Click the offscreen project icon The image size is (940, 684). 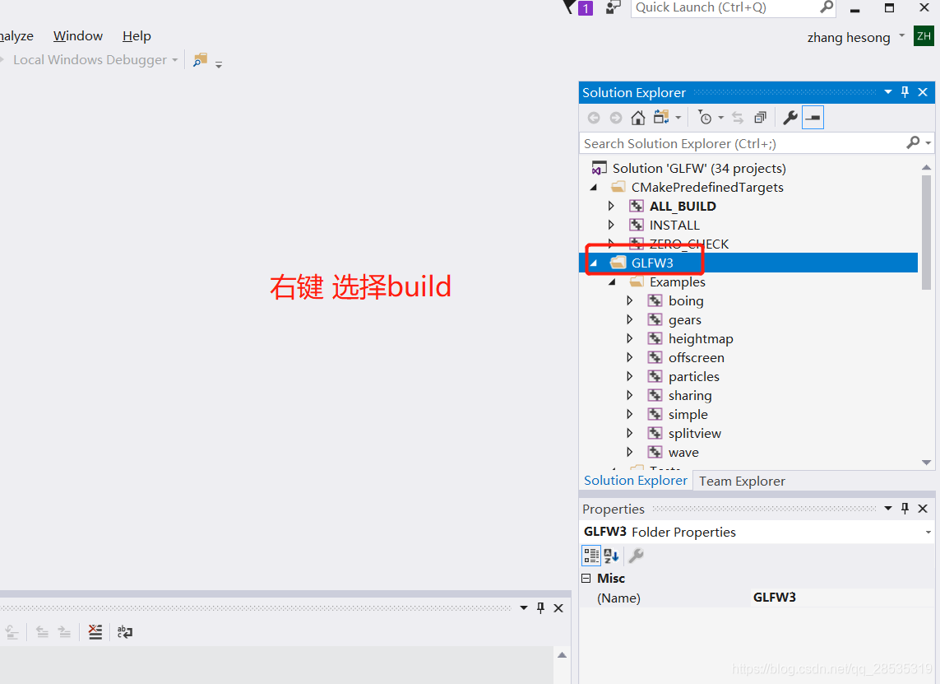coord(655,357)
